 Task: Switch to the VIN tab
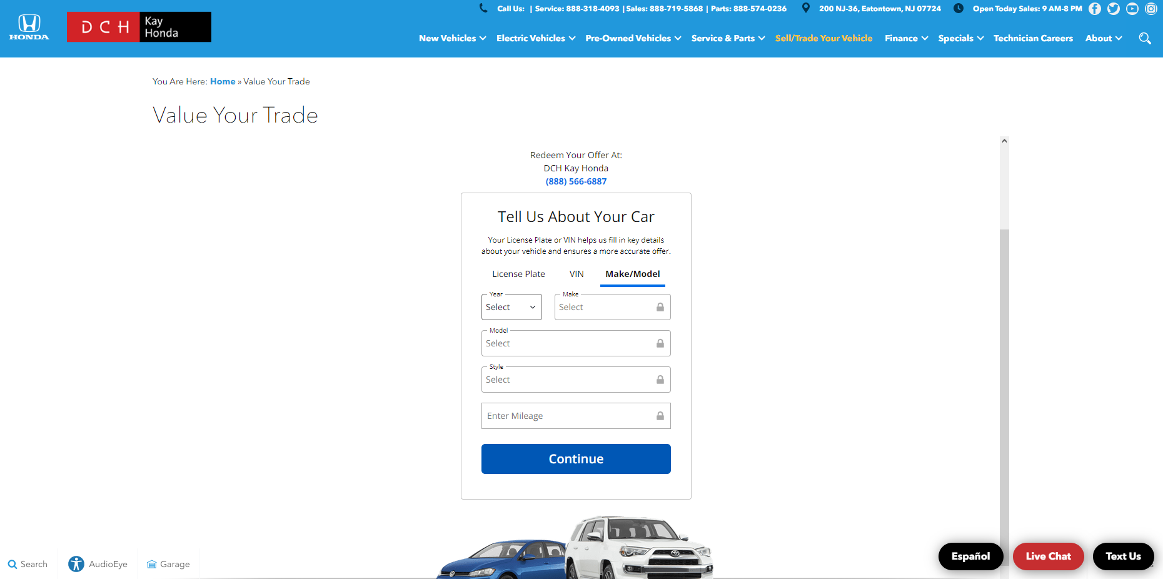[x=576, y=274]
